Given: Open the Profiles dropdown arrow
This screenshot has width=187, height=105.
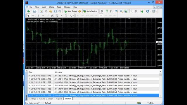Looking at the screenshot, I should click(x=37, y=11).
